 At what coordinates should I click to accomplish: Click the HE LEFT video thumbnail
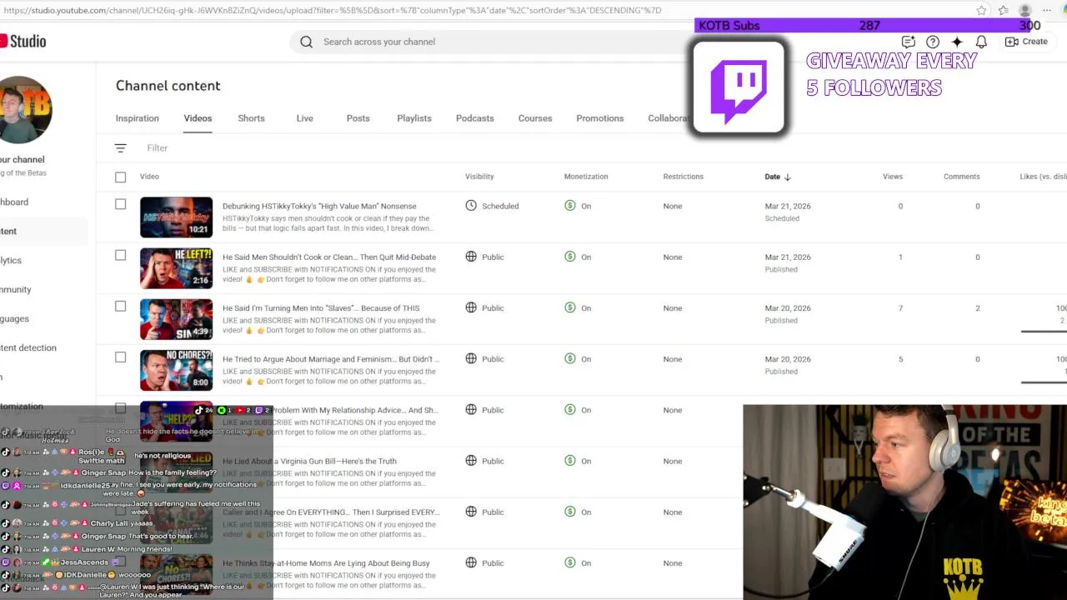coord(176,267)
